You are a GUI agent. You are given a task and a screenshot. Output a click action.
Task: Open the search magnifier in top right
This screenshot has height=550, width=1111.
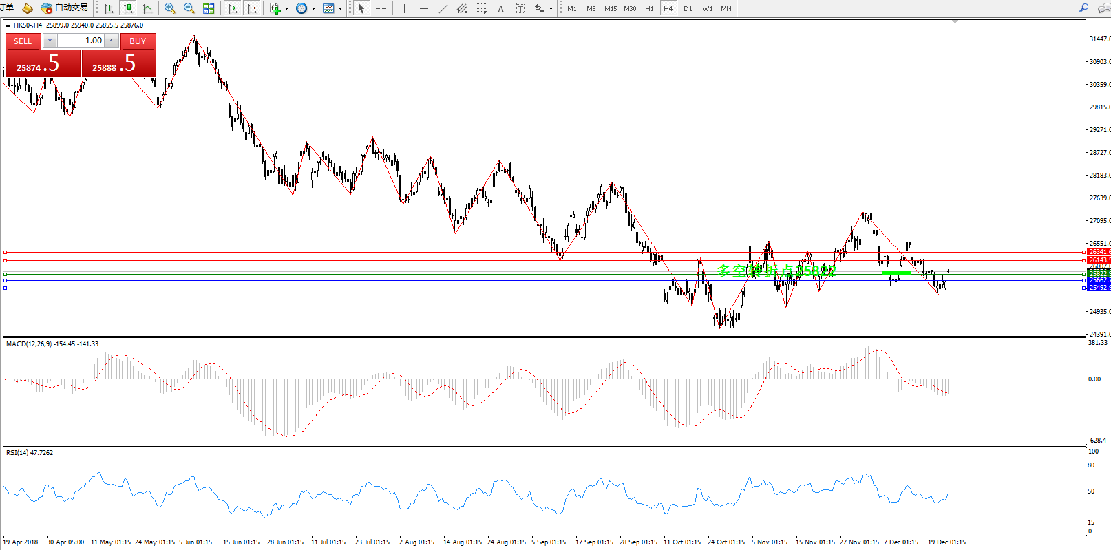pos(1083,8)
